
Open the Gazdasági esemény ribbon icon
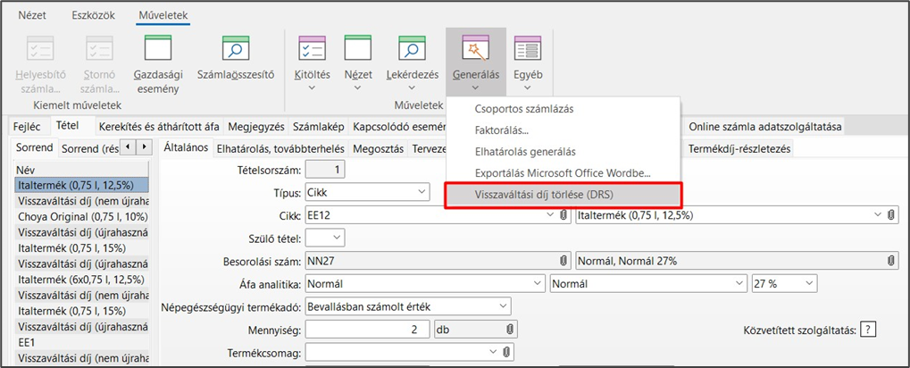158,49
